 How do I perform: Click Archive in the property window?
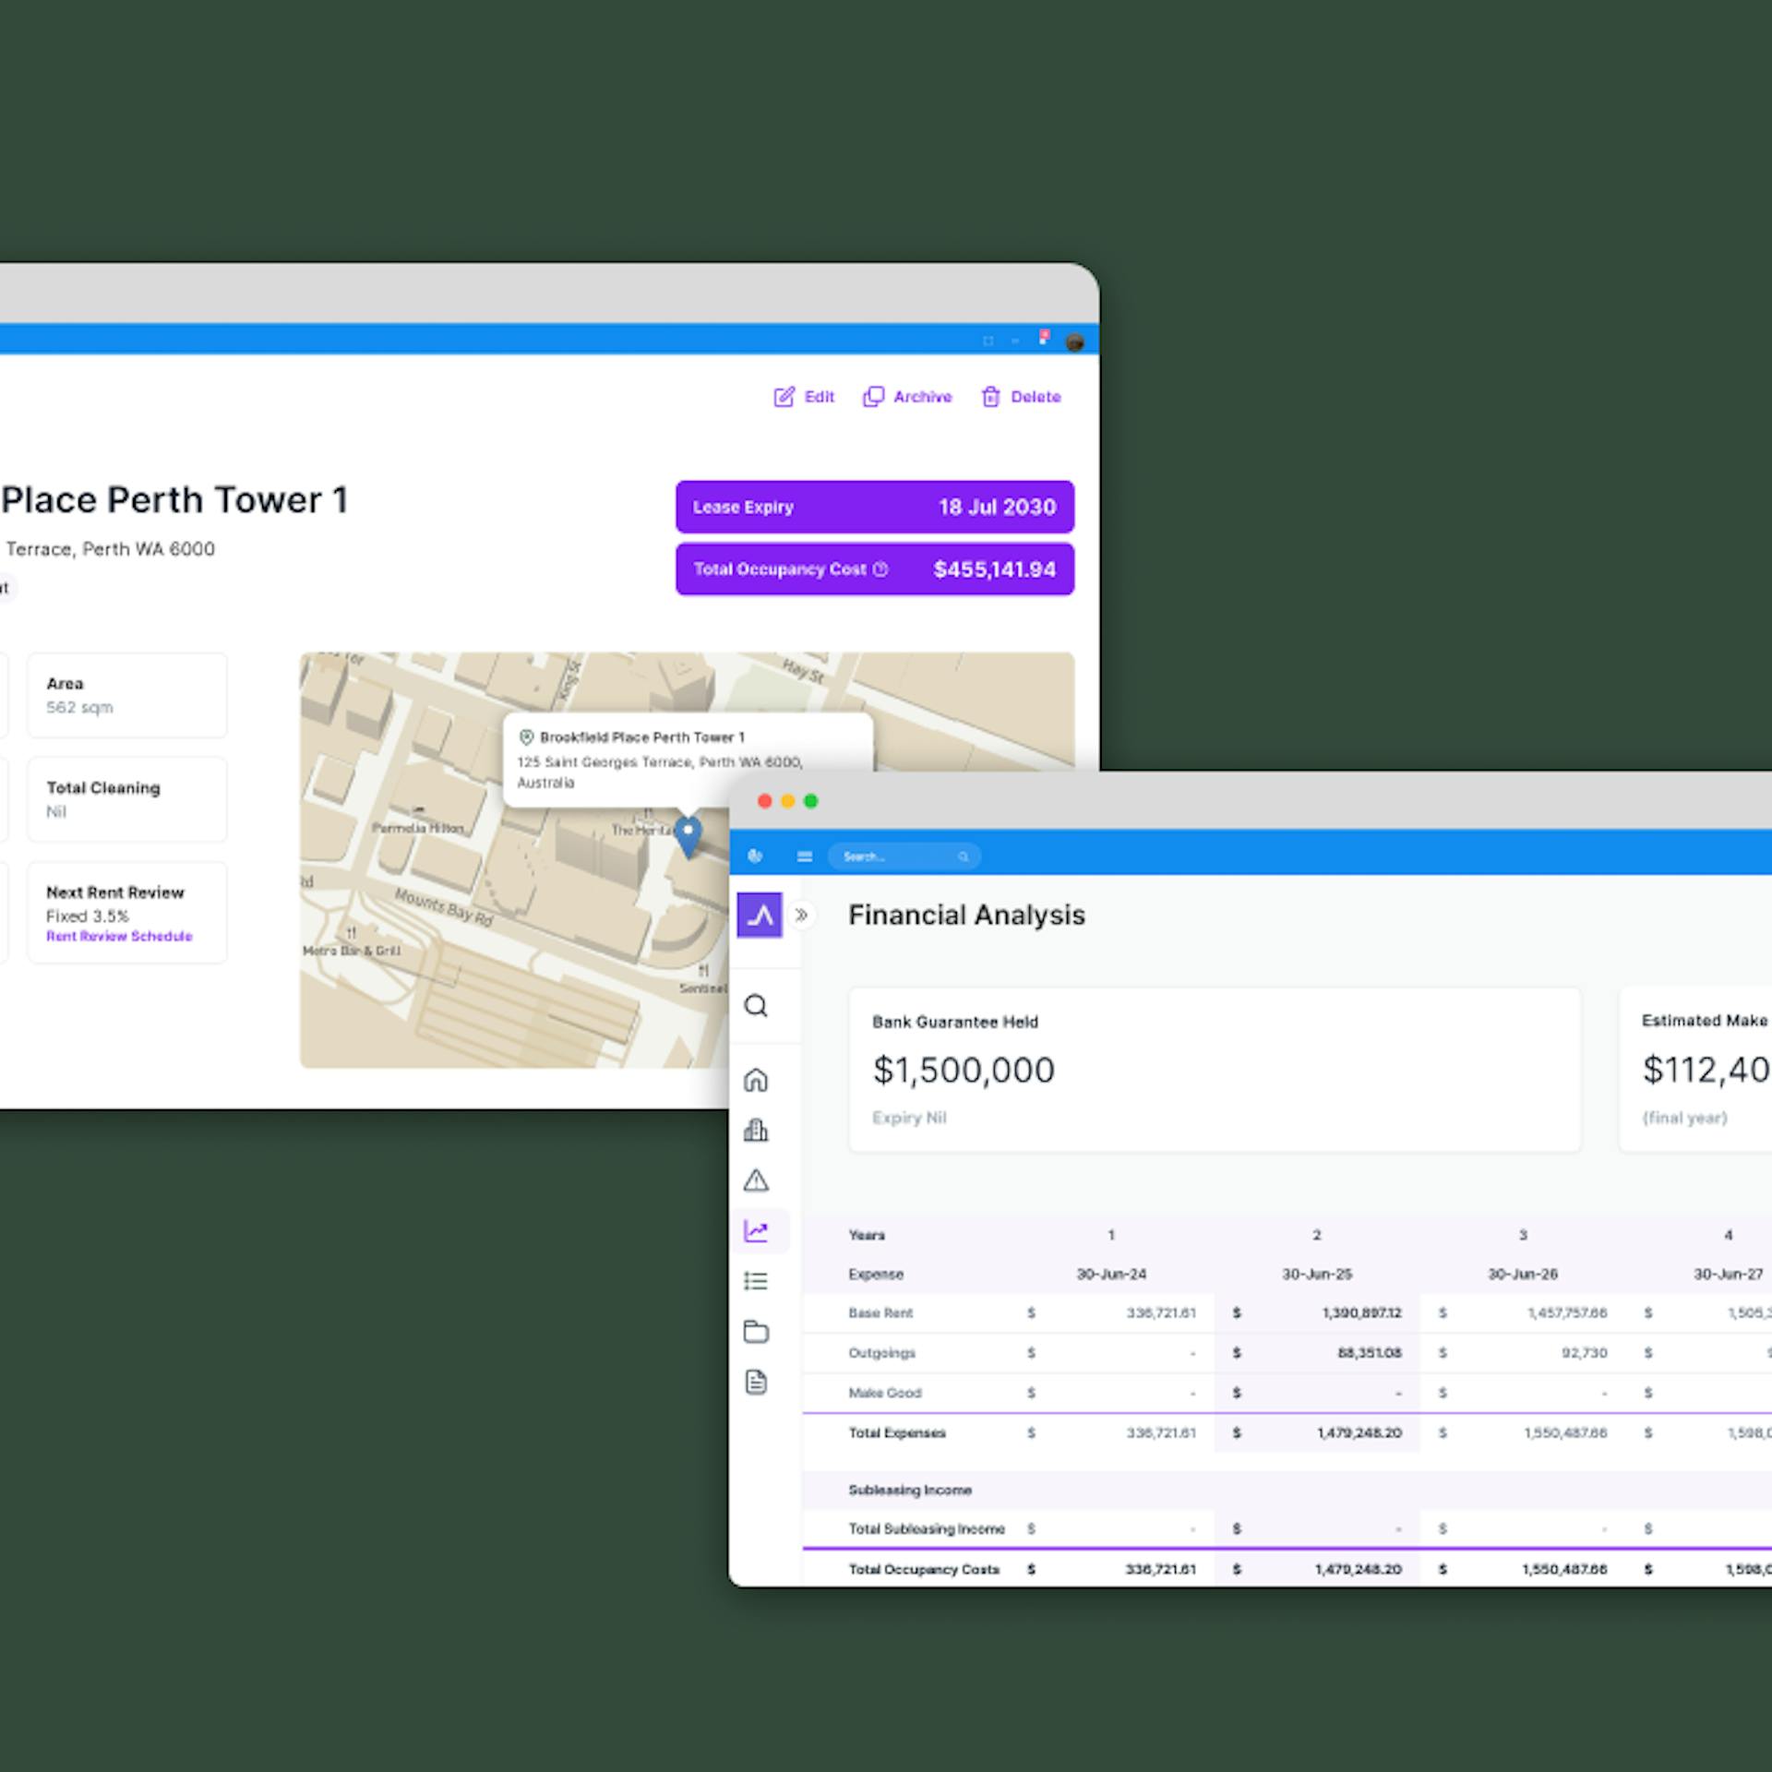(x=907, y=397)
